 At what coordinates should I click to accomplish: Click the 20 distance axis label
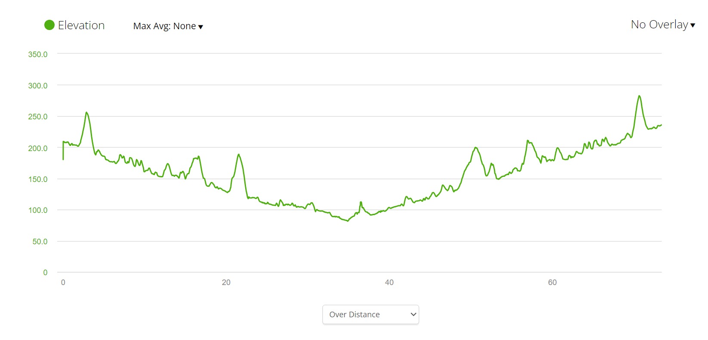[x=226, y=282]
